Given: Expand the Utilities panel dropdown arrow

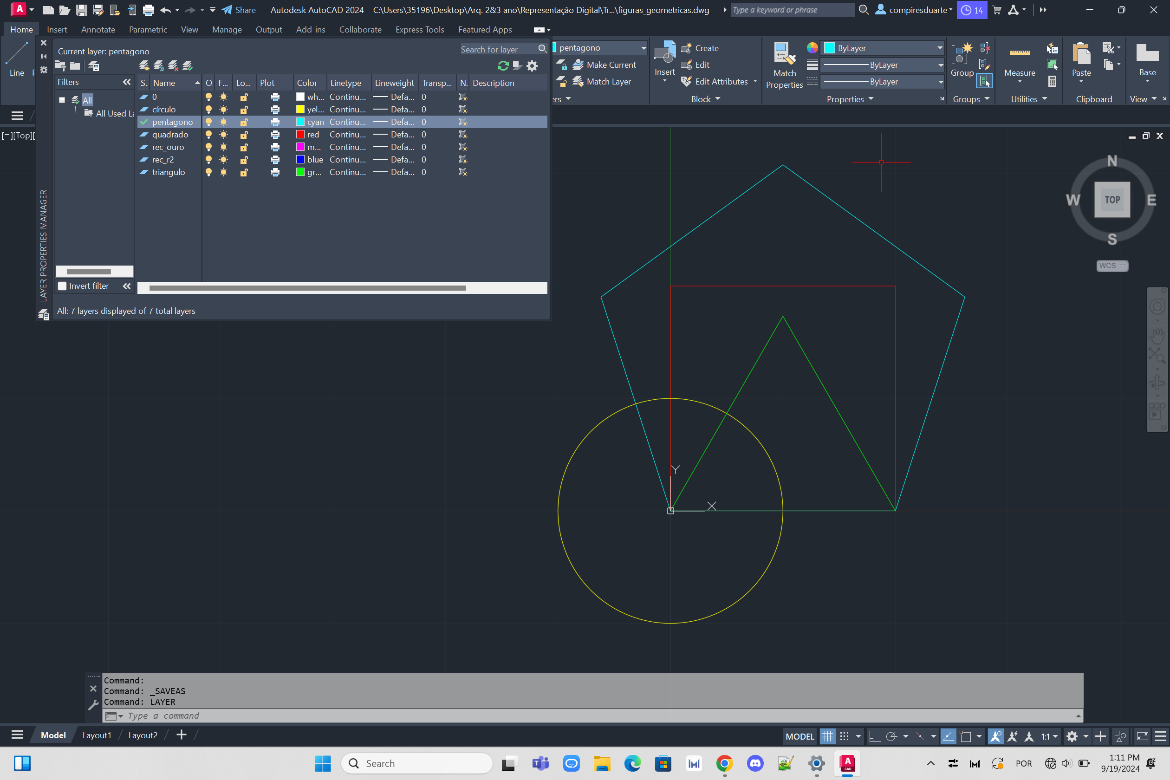Looking at the screenshot, I should 1044,98.
